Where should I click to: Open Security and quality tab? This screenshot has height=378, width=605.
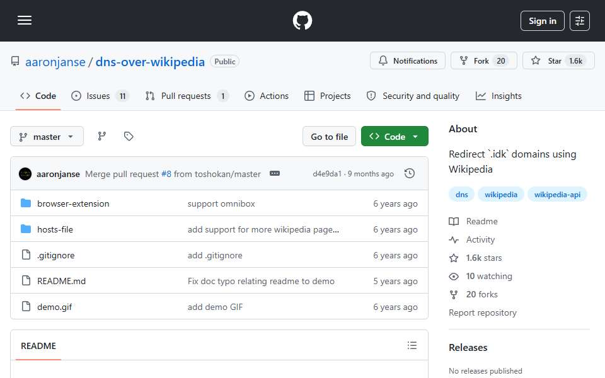(413, 96)
